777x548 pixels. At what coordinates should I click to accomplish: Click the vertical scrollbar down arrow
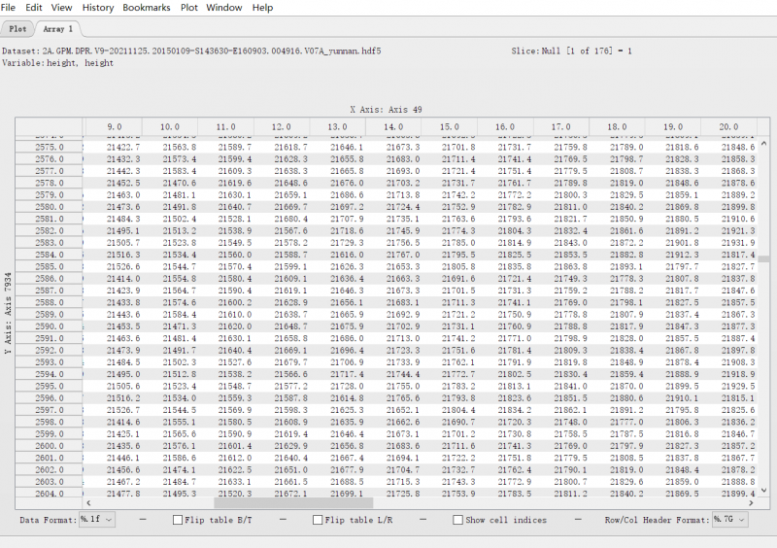pyautogui.click(x=762, y=493)
